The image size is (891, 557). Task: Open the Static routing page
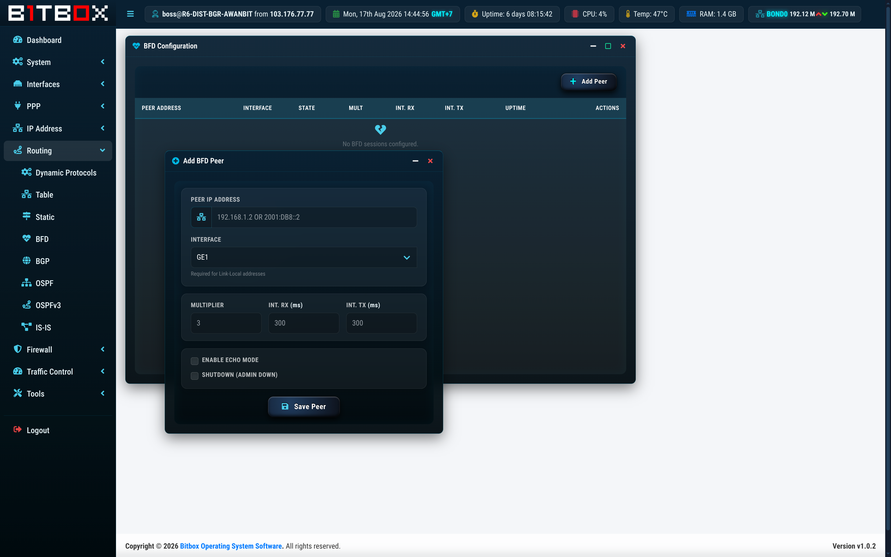click(58, 217)
